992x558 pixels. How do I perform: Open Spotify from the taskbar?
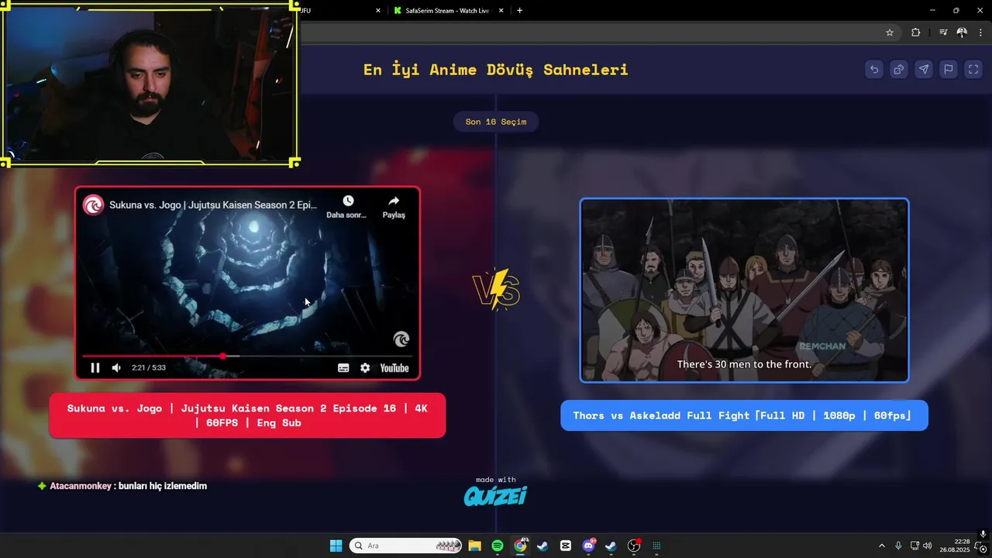coord(498,546)
